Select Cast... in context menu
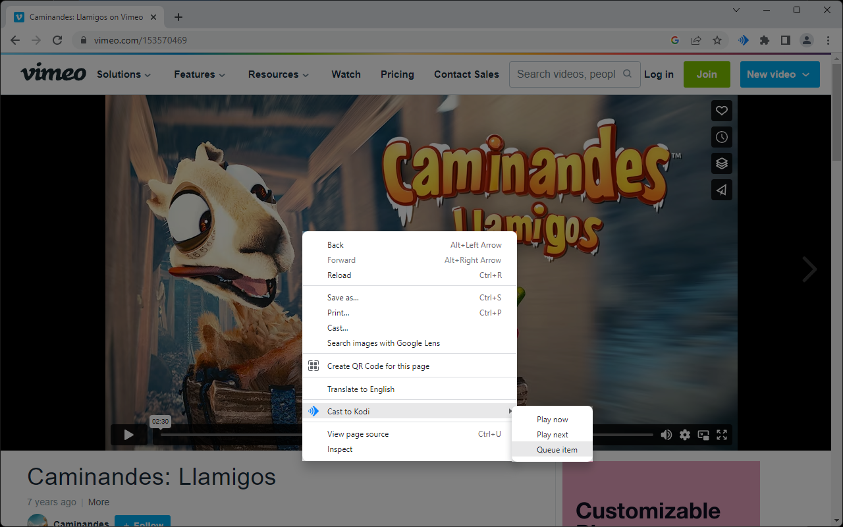843x527 pixels. click(x=410, y=328)
